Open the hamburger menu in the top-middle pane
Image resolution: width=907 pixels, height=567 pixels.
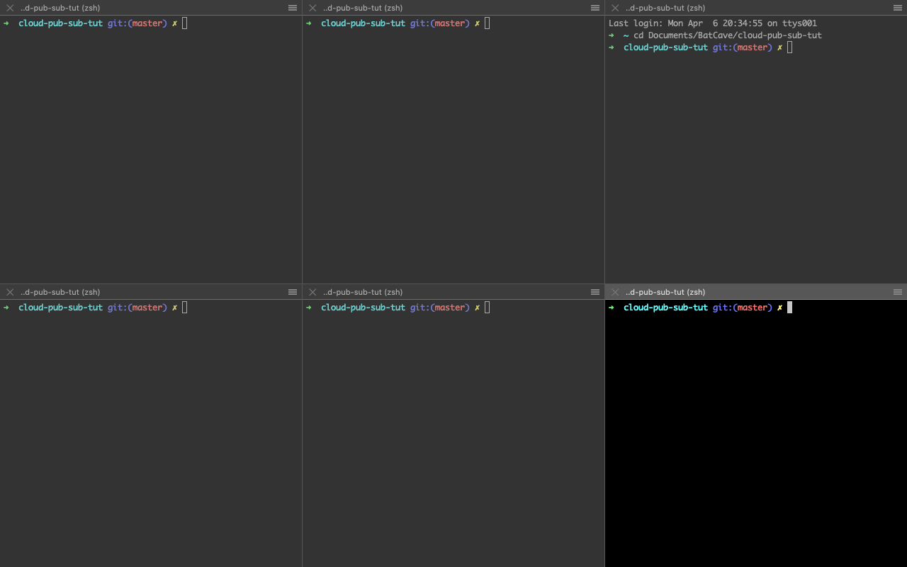coord(595,8)
